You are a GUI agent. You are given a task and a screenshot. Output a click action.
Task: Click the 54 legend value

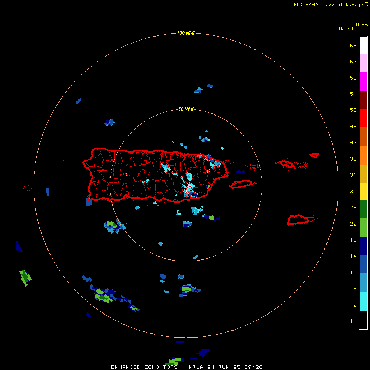coord(353,94)
